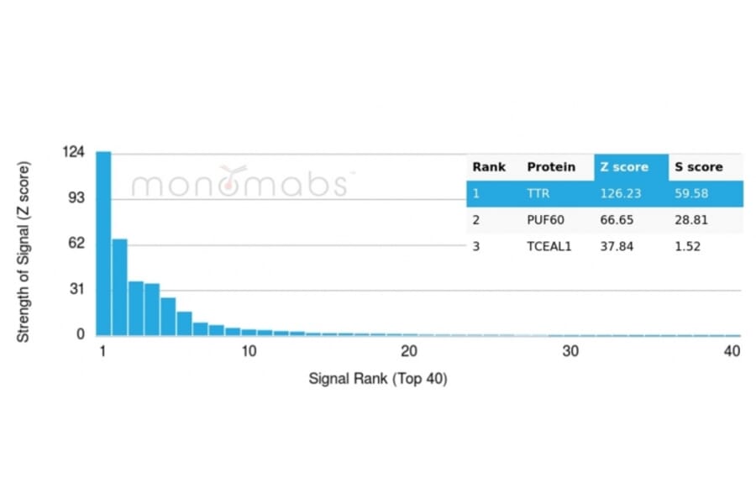Click the Rank column header
Image resolution: width=756 pixels, height=499 pixels.
[x=489, y=166]
